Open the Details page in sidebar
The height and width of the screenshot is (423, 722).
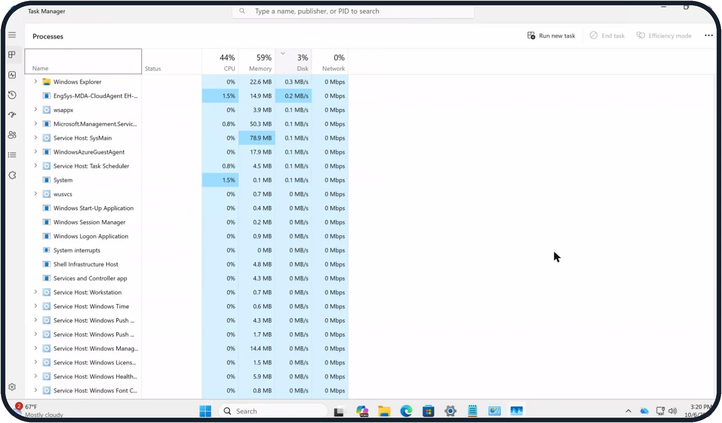coord(12,155)
